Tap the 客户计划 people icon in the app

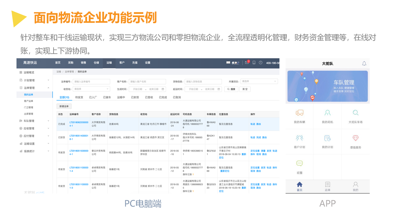300,138
